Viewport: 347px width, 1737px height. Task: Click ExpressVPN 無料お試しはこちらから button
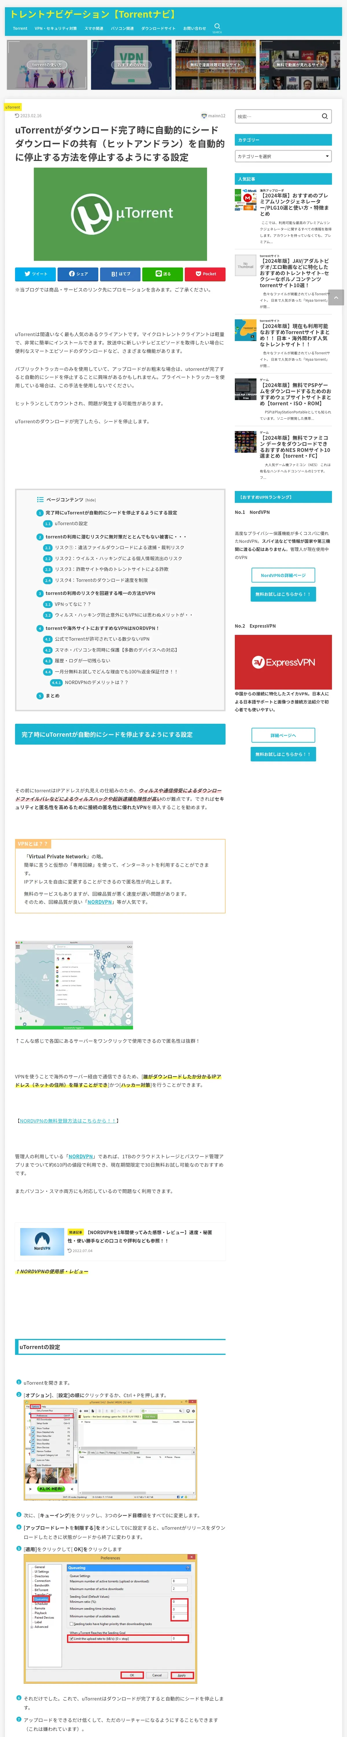(x=283, y=754)
